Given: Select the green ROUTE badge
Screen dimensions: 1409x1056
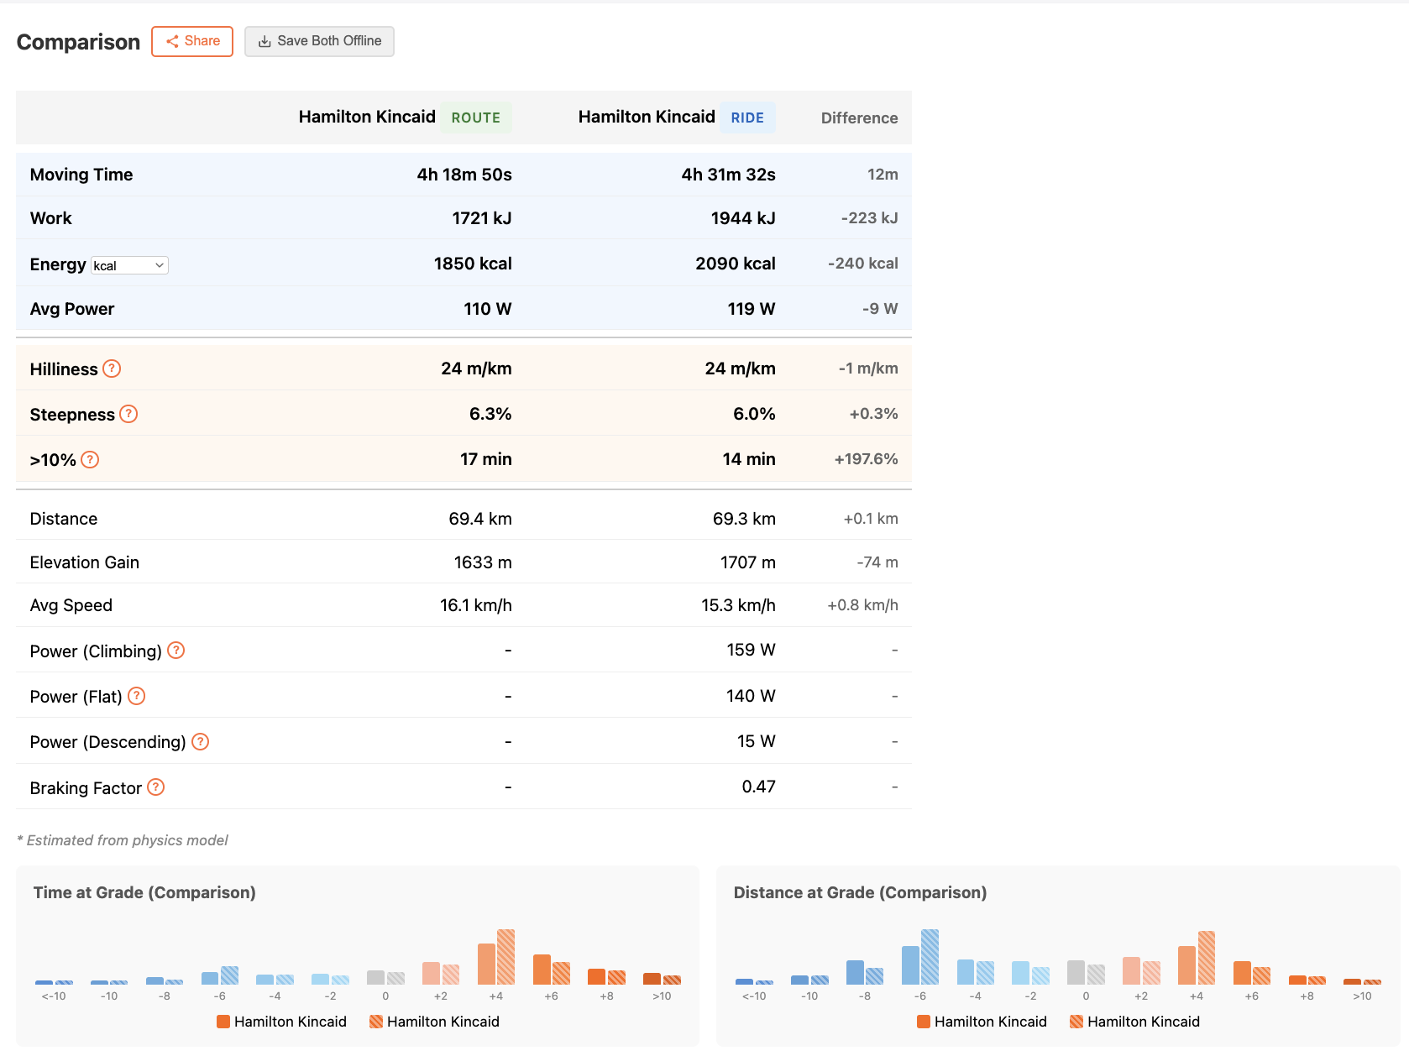Looking at the screenshot, I should (x=475, y=118).
